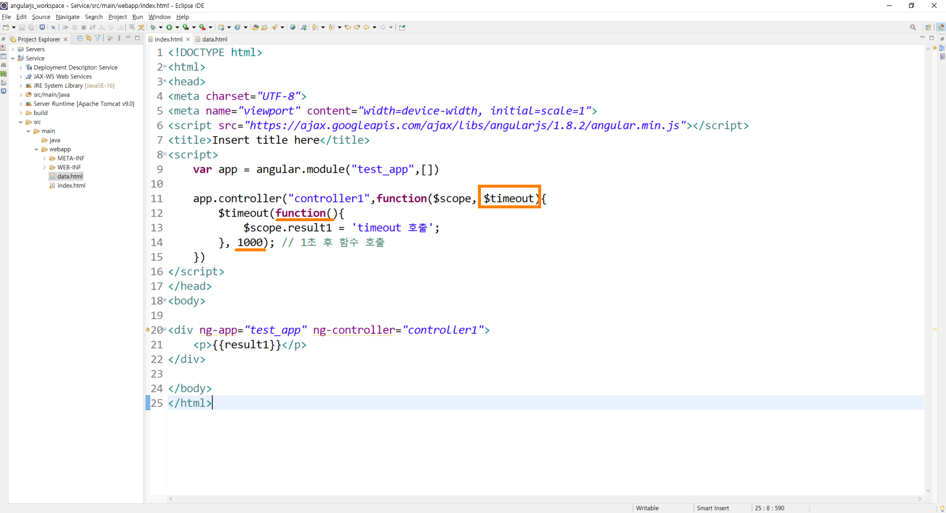Screen dimensions: 946x513
Task: Toggle Link with Editor in Project Explorer
Action: [88, 38]
